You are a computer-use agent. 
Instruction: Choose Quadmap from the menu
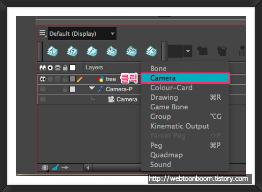pos(185,155)
